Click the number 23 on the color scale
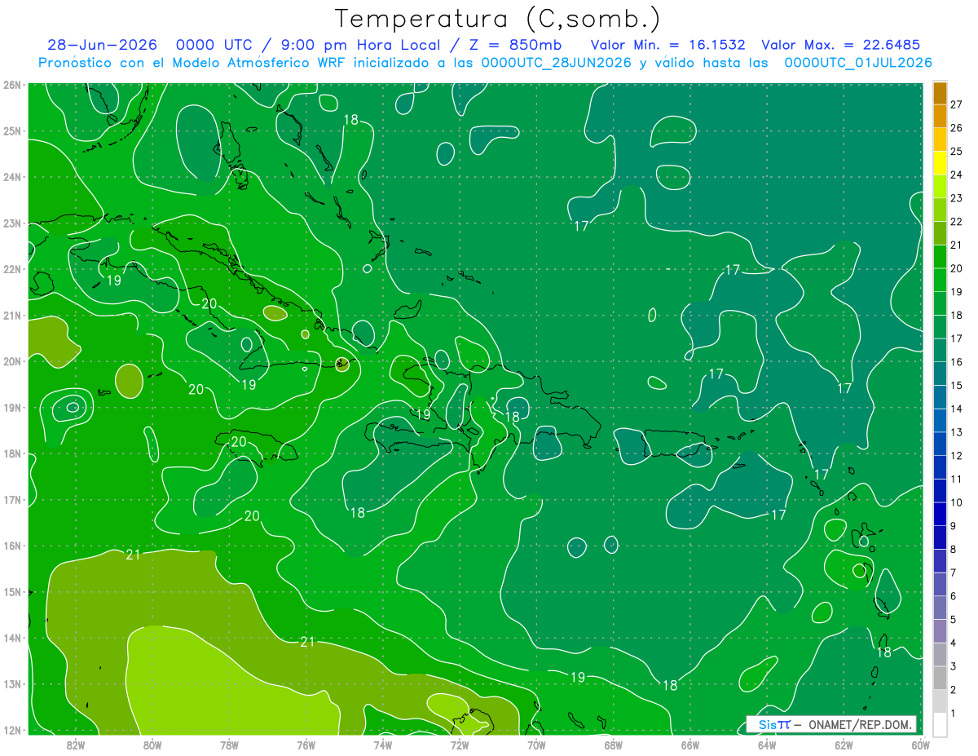This screenshot has width=978, height=756. [x=956, y=198]
